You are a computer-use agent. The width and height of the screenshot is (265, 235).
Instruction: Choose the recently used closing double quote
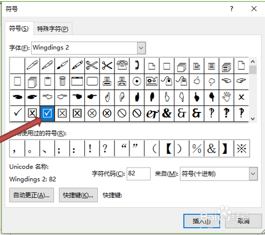137,149
